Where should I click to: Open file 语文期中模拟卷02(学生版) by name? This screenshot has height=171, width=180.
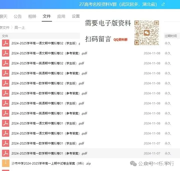(46, 43)
